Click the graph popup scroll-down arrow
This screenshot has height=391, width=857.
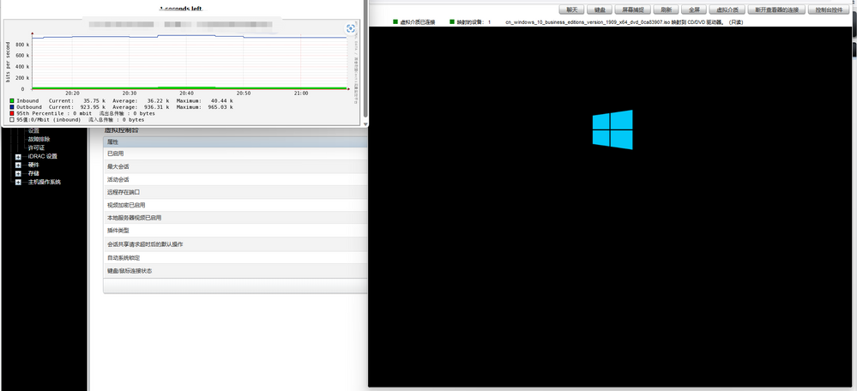[x=365, y=124]
